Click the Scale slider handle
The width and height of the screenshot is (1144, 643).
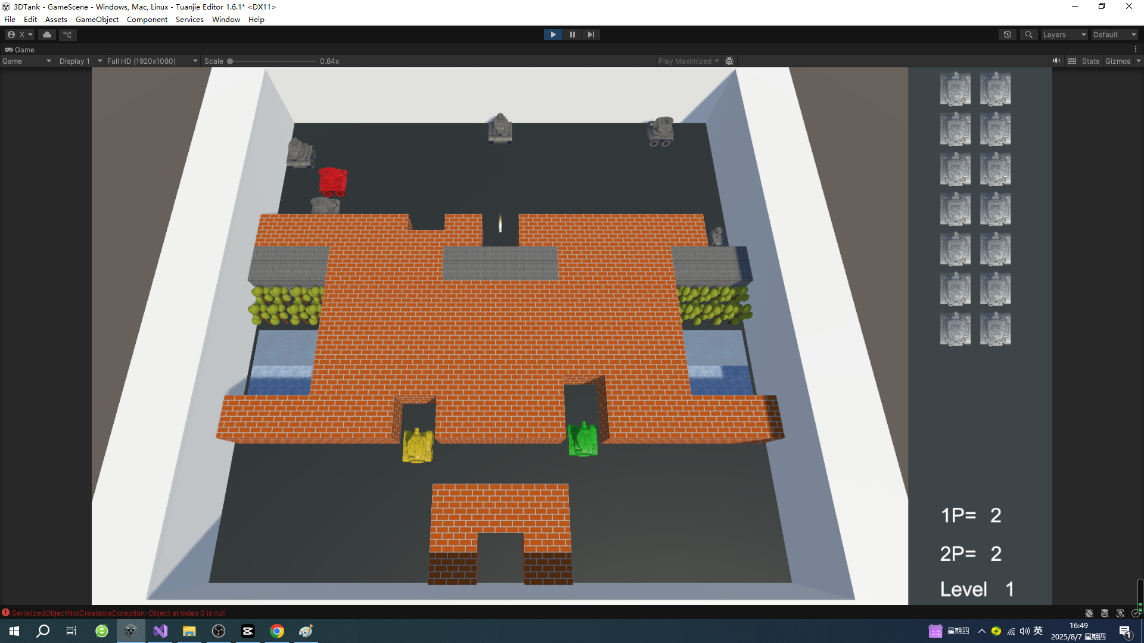[x=230, y=61]
